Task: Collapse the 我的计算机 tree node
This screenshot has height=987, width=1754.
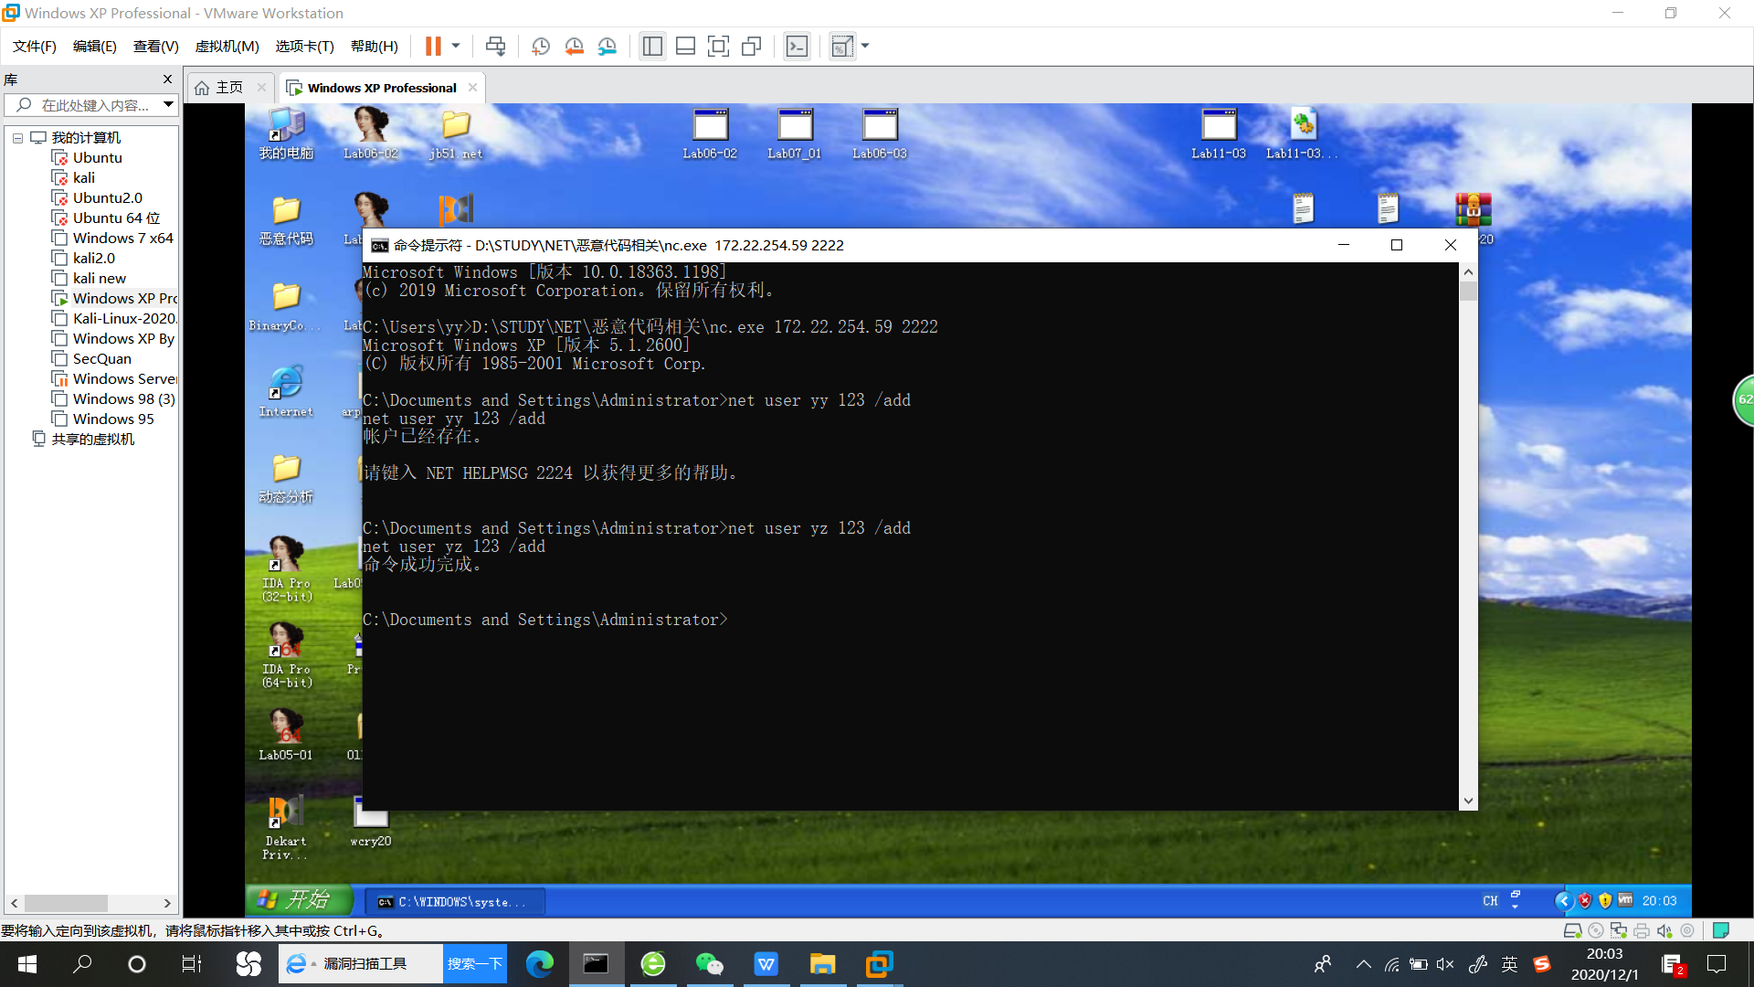Action: coord(17,138)
